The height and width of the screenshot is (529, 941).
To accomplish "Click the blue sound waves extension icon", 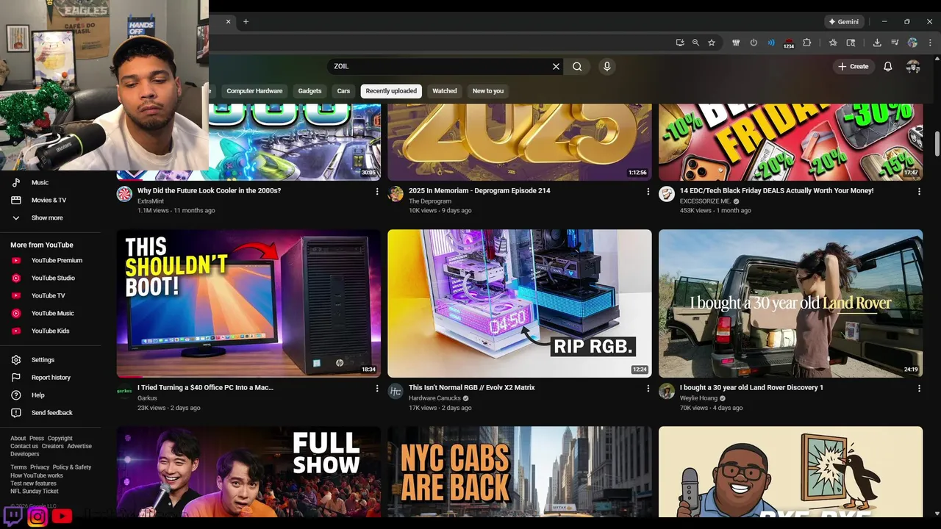I will (x=771, y=43).
